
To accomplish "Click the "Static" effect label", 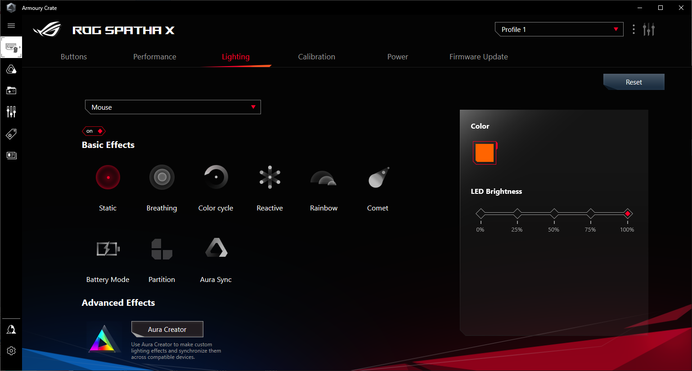I will [108, 208].
